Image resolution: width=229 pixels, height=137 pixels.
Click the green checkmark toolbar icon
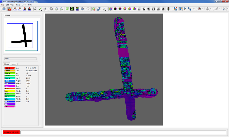(x=40, y=9)
